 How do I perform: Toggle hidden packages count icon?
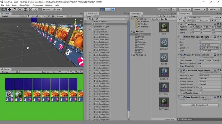point(173,16)
